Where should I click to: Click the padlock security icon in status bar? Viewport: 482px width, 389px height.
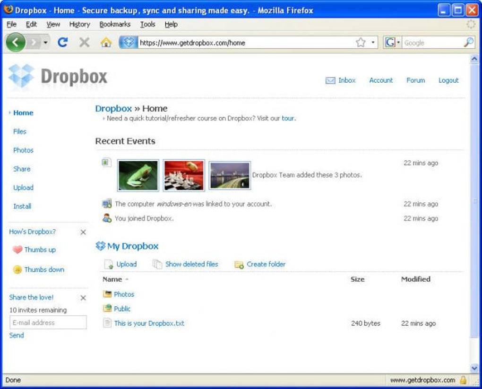click(x=463, y=380)
